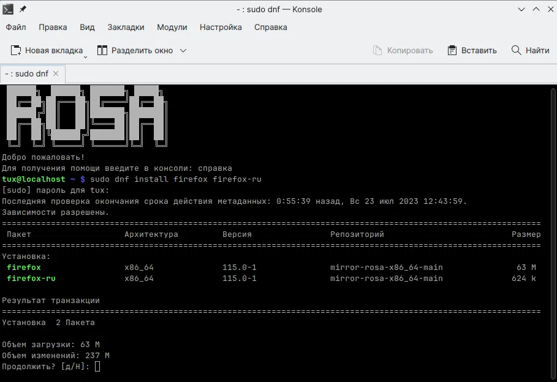Click the 'Последняя проверка окончания срока' metadata line
This screenshot has width=557, height=382.
coord(234,201)
